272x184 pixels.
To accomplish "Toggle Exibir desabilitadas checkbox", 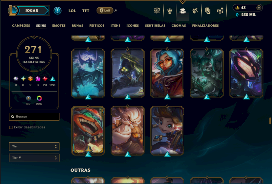I will (11, 127).
